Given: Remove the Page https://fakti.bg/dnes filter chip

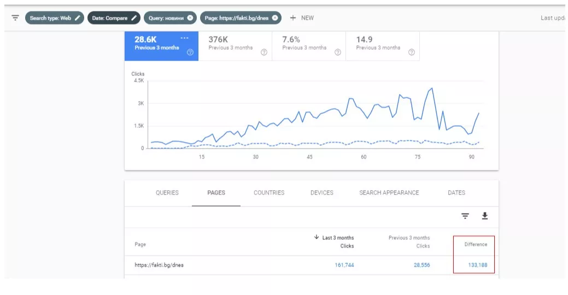Looking at the screenshot, I should click(x=275, y=17).
